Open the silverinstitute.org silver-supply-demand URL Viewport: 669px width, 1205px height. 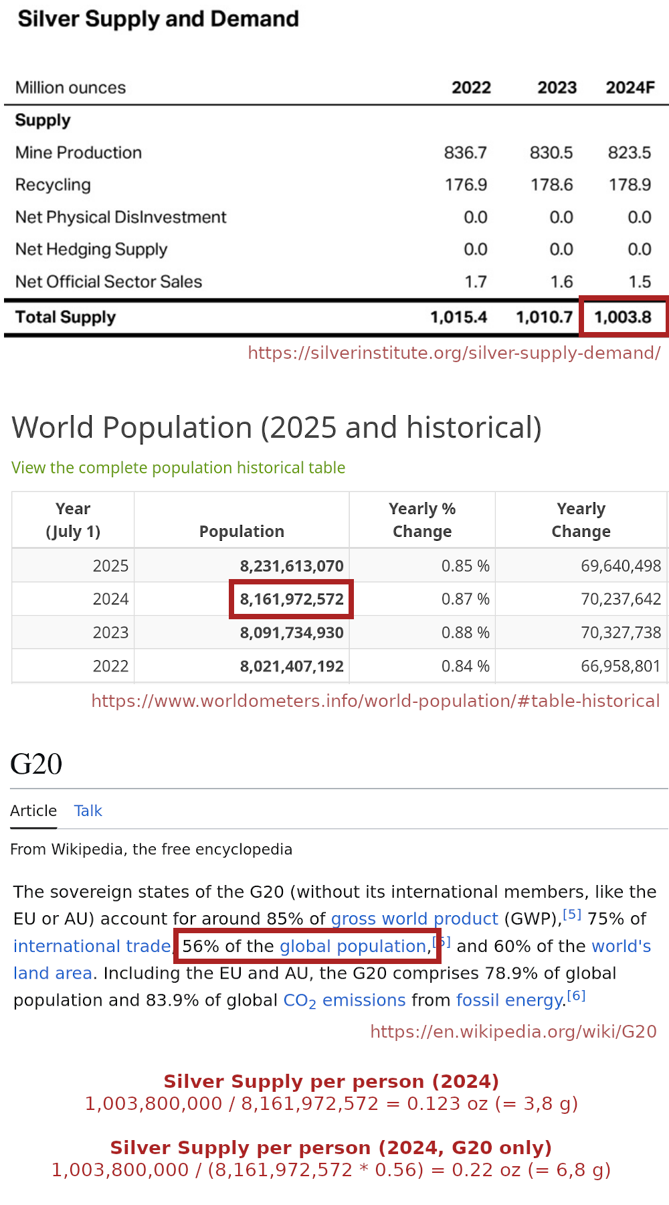(x=454, y=353)
